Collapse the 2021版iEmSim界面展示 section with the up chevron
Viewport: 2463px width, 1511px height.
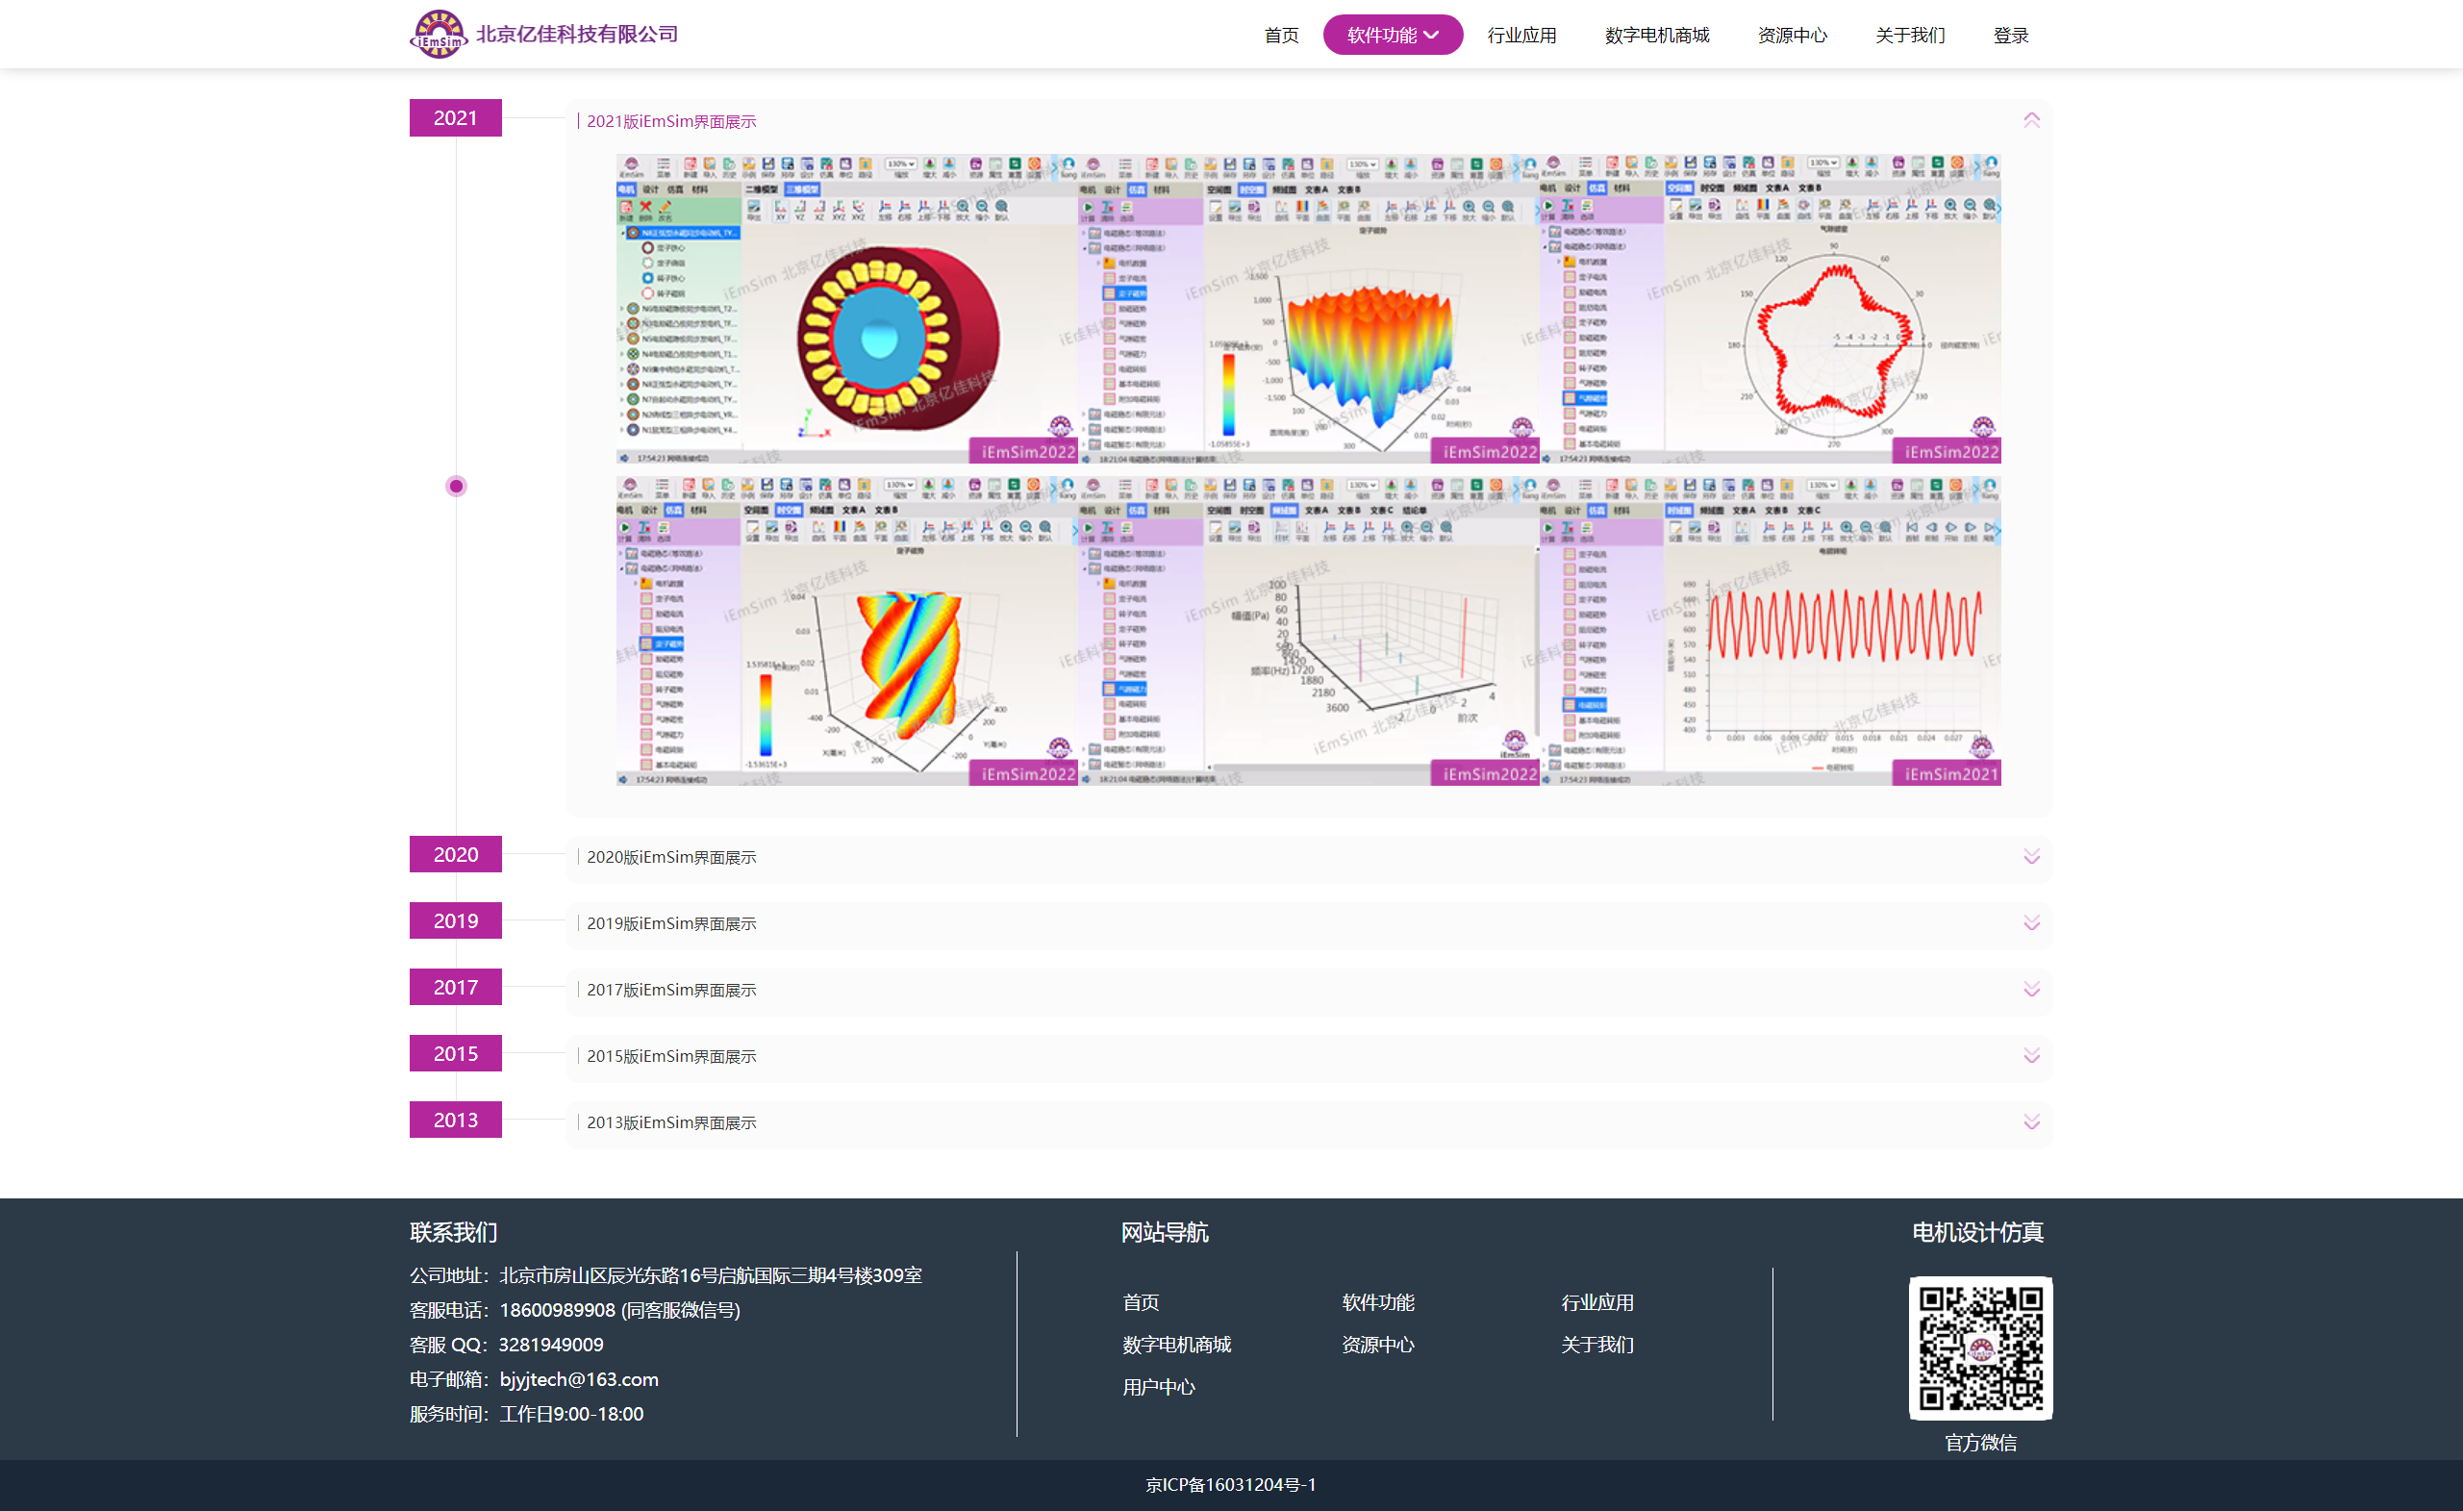pyautogui.click(x=2031, y=120)
